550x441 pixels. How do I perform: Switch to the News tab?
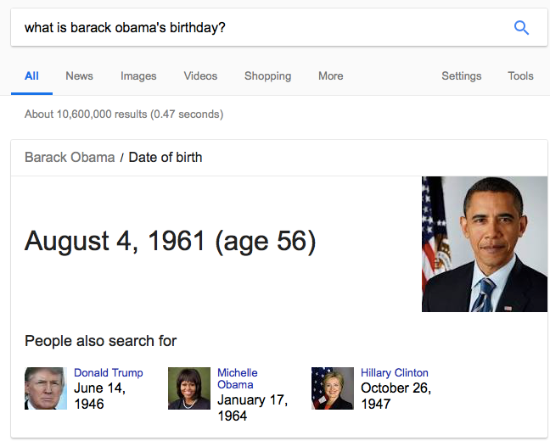click(79, 75)
